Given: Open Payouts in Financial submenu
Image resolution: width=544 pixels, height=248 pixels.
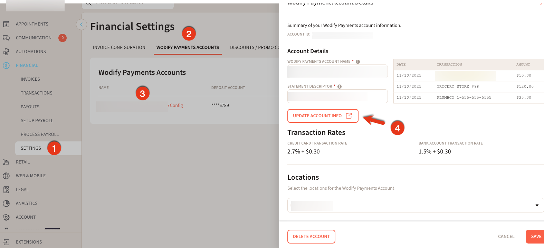Looking at the screenshot, I should (30, 107).
